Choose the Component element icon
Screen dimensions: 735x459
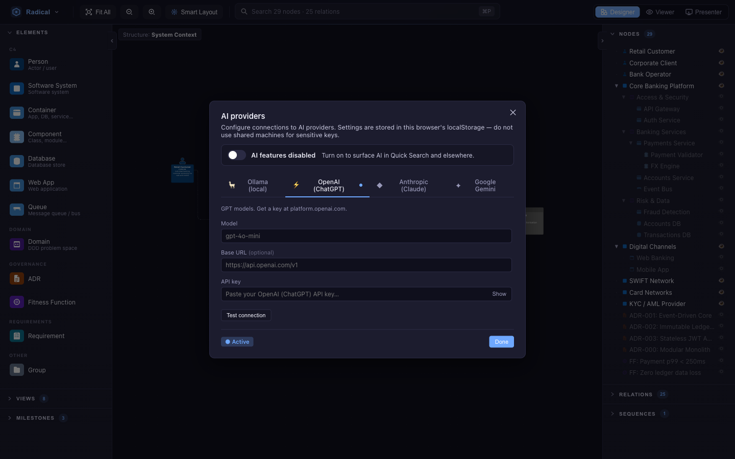click(17, 137)
